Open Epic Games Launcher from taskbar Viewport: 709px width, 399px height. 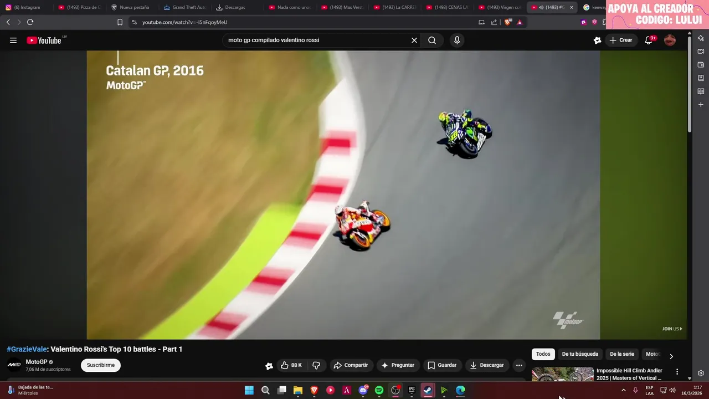click(x=412, y=390)
